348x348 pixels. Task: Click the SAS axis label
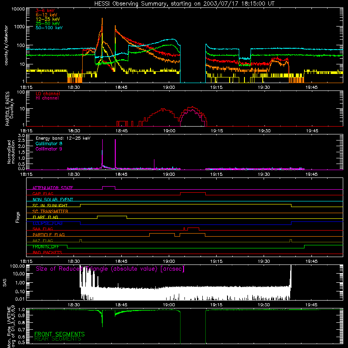tap(5, 283)
